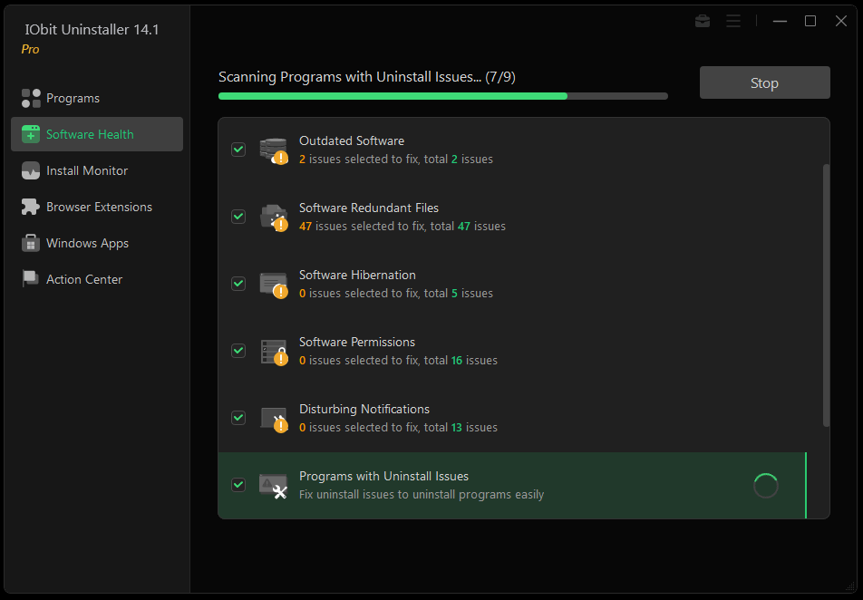Click the Outdated Software warning icon

point(274,150)
